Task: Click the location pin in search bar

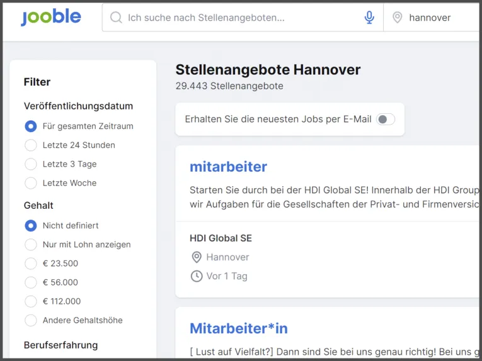Action: pyautogui.click(x=397, y=18)
